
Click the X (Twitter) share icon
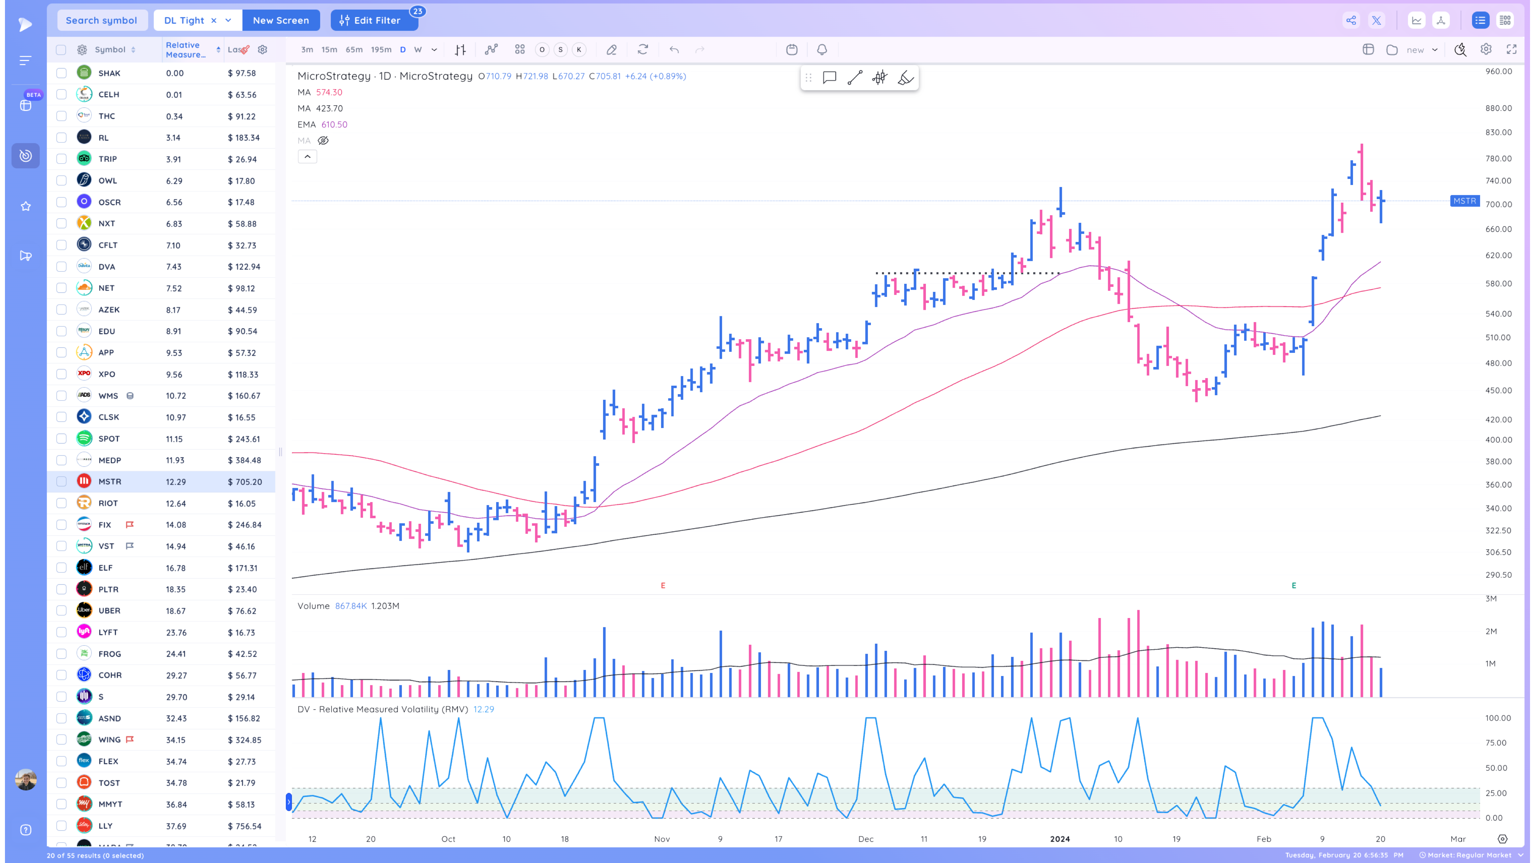coord(1377,20)
